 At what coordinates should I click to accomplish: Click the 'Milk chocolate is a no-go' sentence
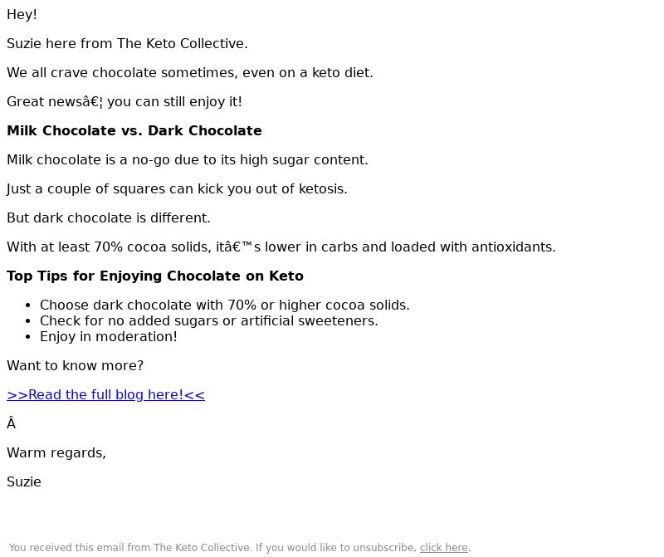(x=188, y=160)
